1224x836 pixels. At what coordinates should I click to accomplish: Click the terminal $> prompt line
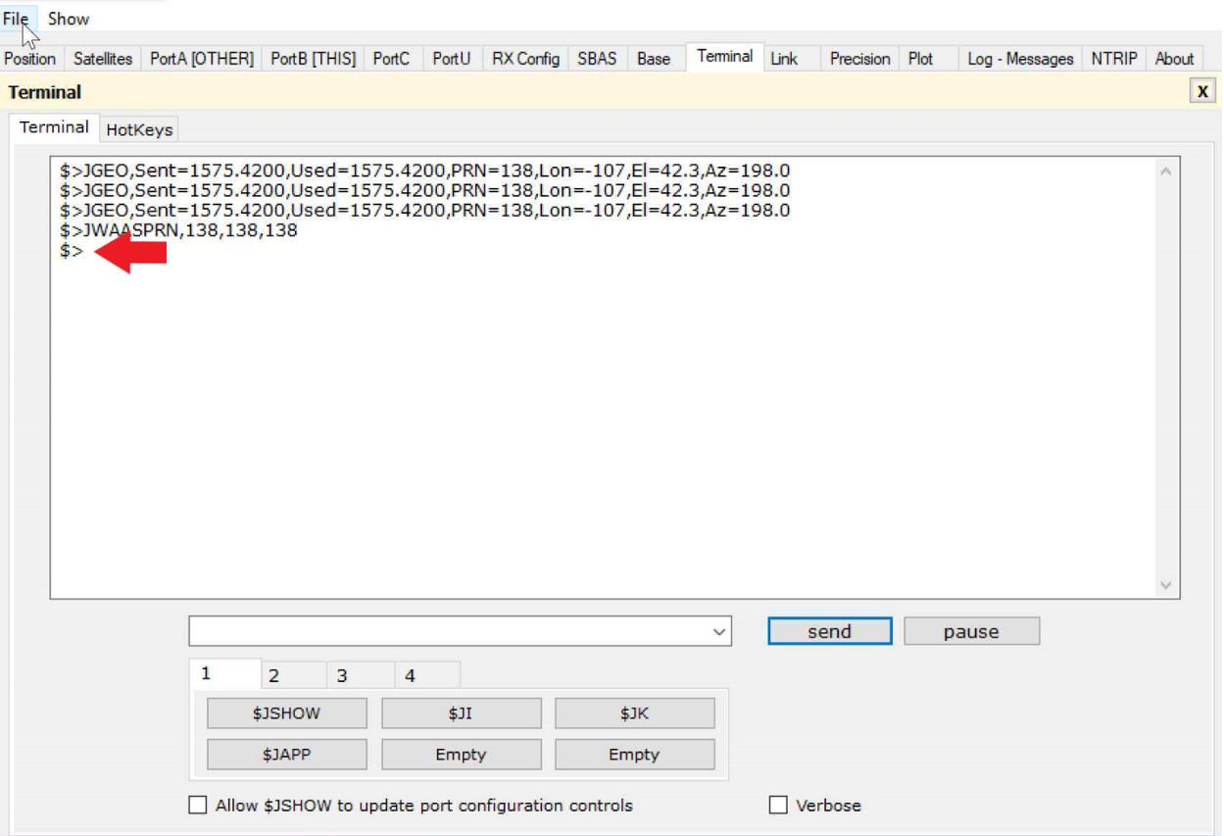click(x=72, y=252)
